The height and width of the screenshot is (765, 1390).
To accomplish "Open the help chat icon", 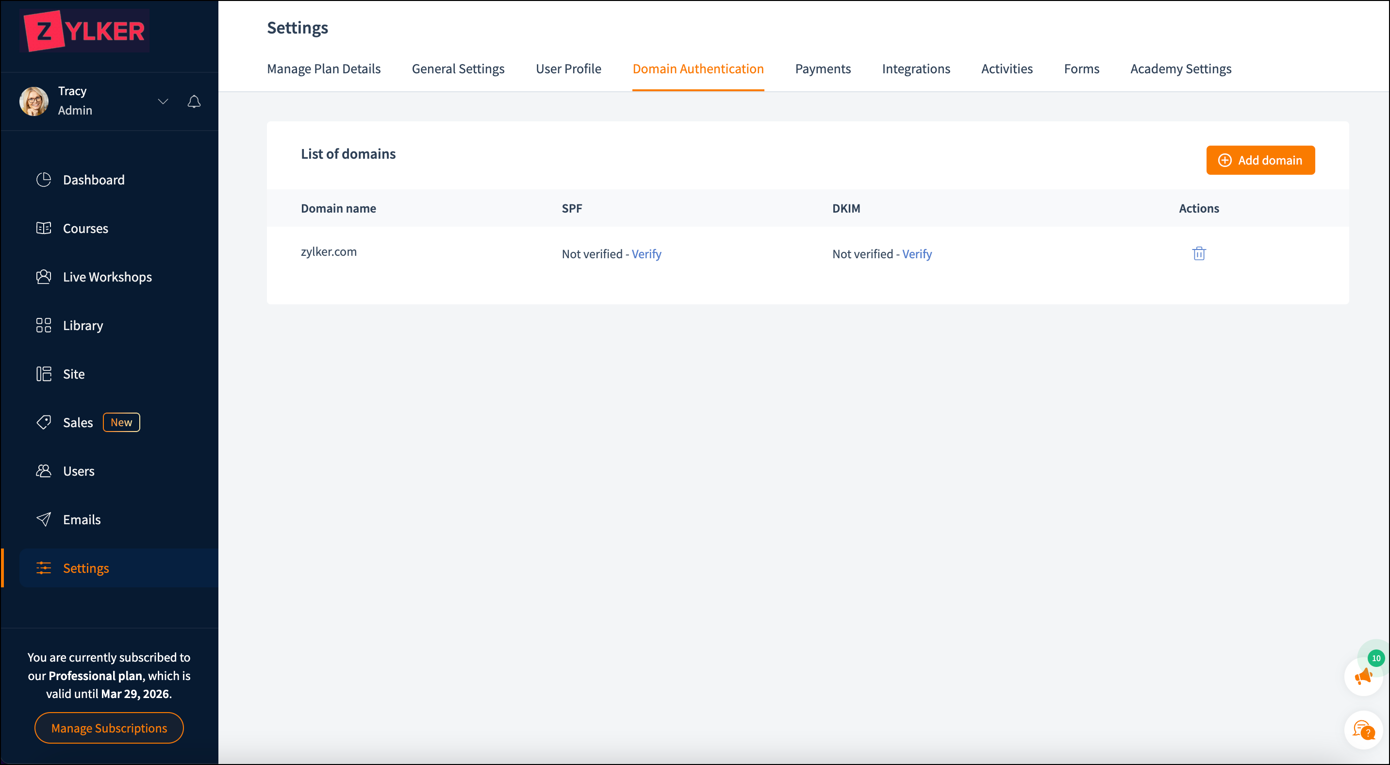I will [x=1364, y=730].
